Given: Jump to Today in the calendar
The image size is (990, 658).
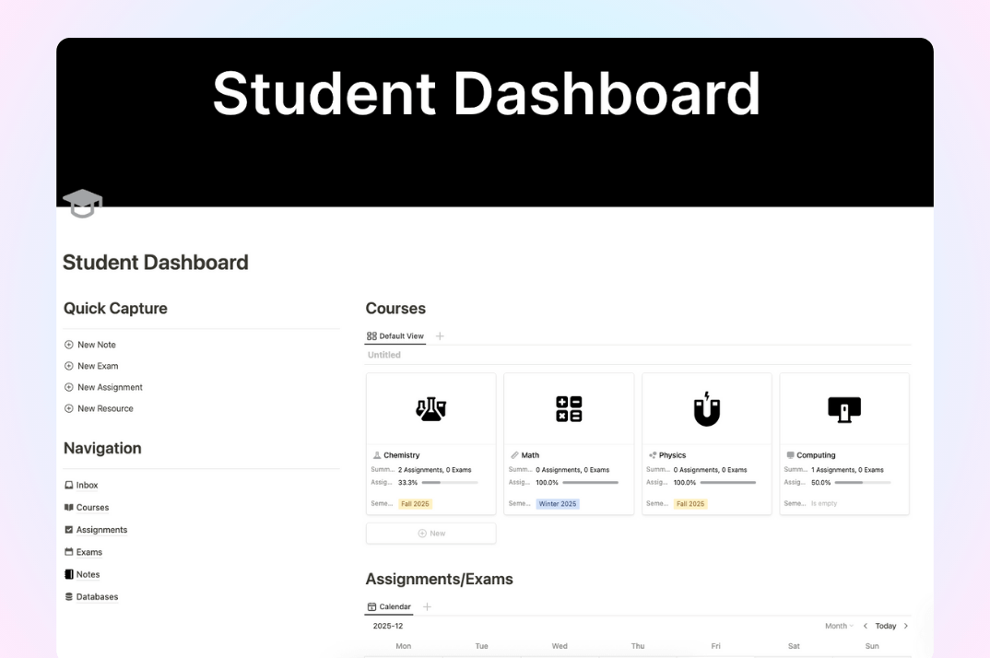Looking at the screenshot, I should pyautogui.click(x=886, y=626).
